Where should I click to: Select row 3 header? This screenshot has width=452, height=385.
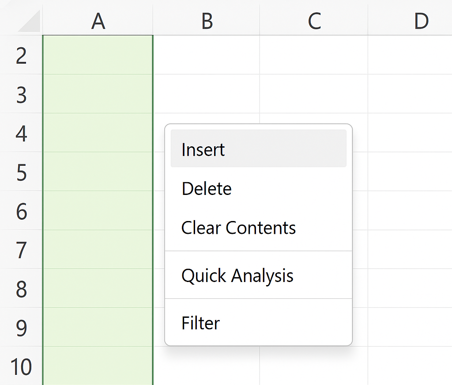21,94
